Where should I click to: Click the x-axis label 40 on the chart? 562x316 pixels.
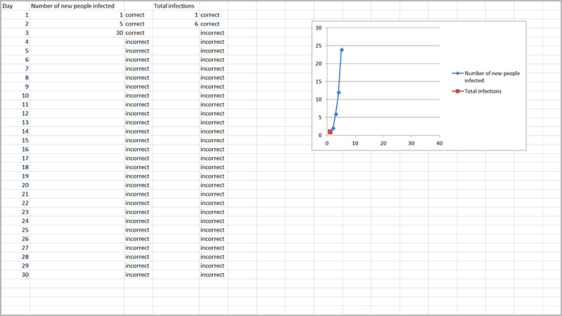click(x=440, y=143)
